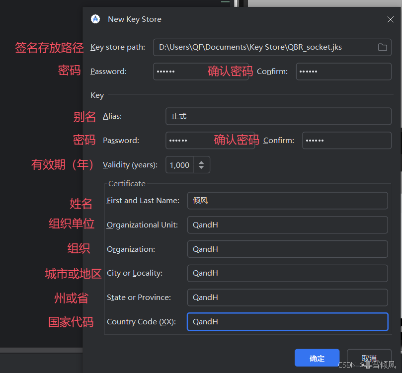
Task: Edit the Organizational Unit field
Action: [x=287, y=225]
